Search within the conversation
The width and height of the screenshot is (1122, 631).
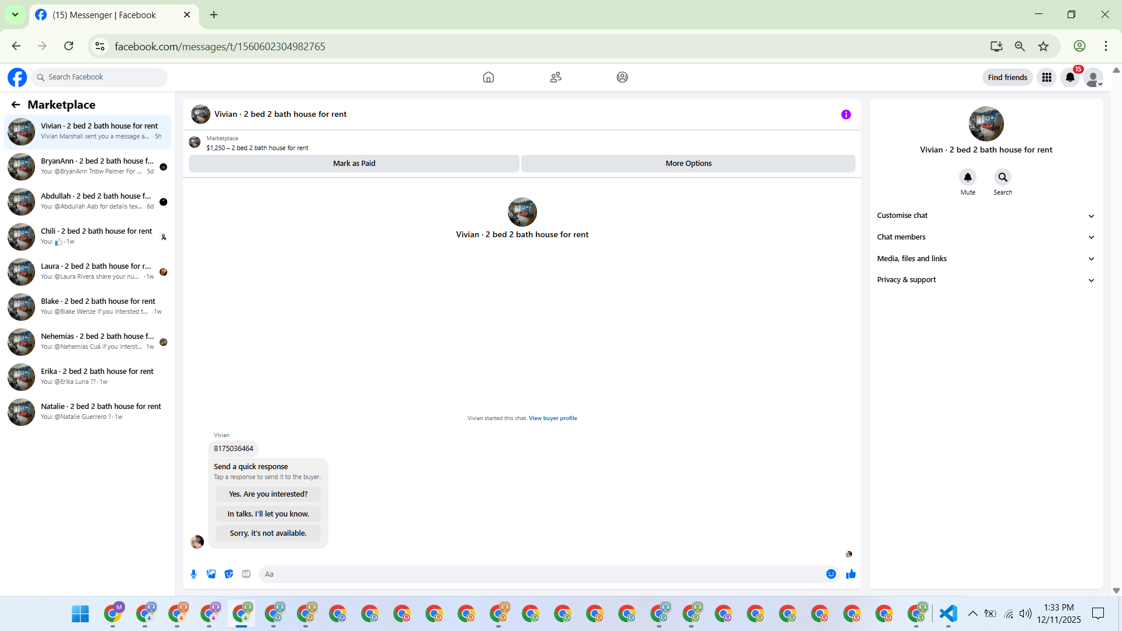(1002, 177)
